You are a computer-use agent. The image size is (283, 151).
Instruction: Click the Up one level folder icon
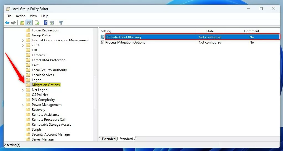tap(22, 23)
